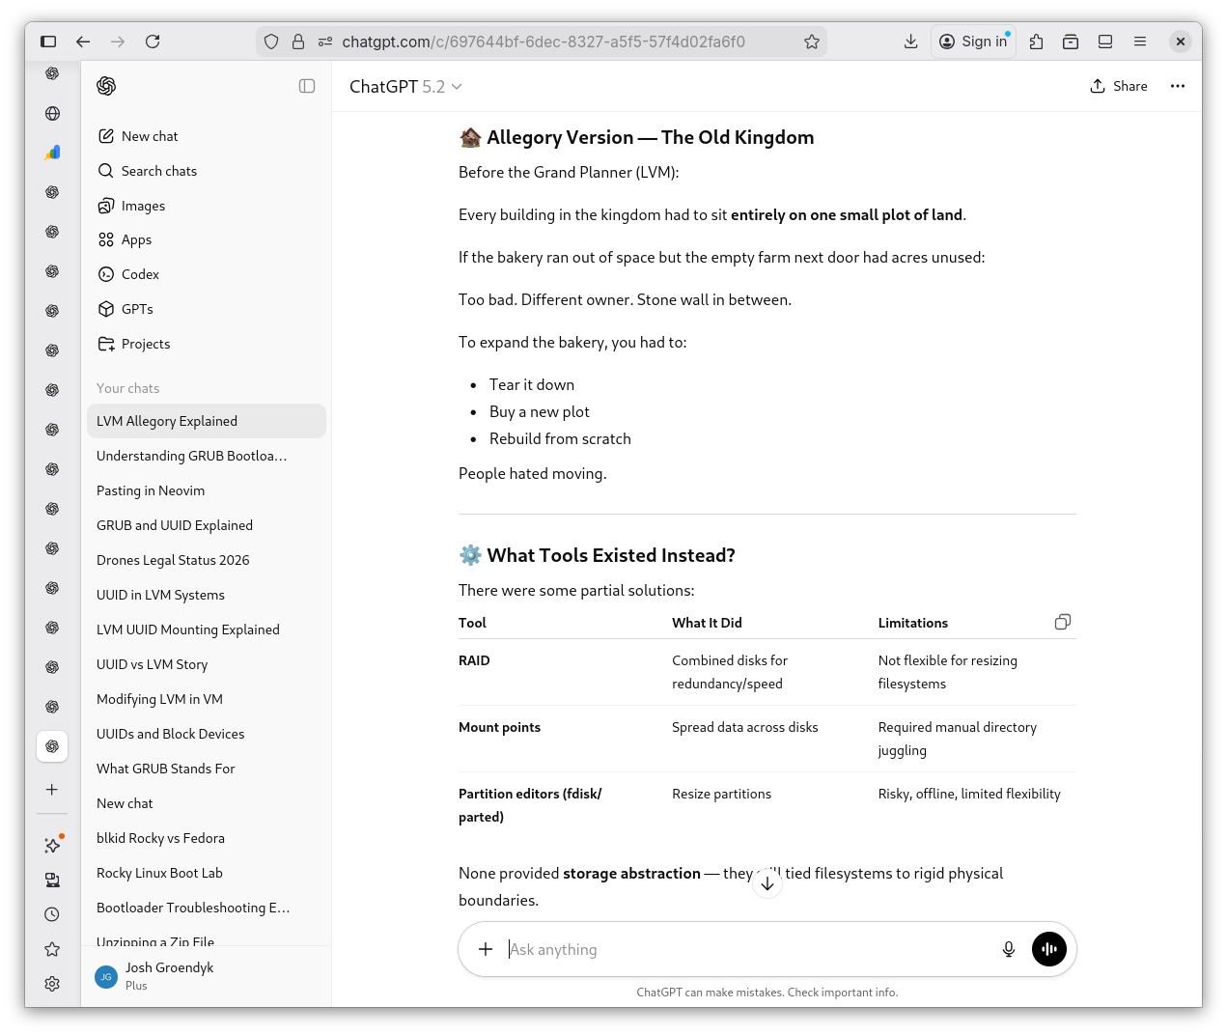Bookmark this page with star icon
This screenshot has width=1227, height=1035.
click(x=811, y=42)
